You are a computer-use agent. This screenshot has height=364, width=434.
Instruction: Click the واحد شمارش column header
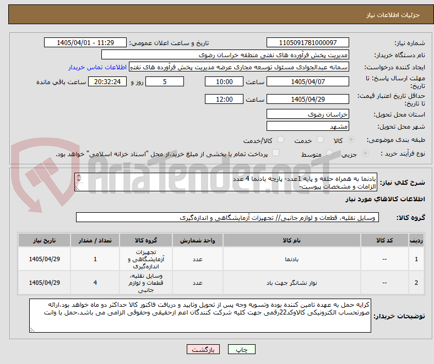[x=198, y=240]
